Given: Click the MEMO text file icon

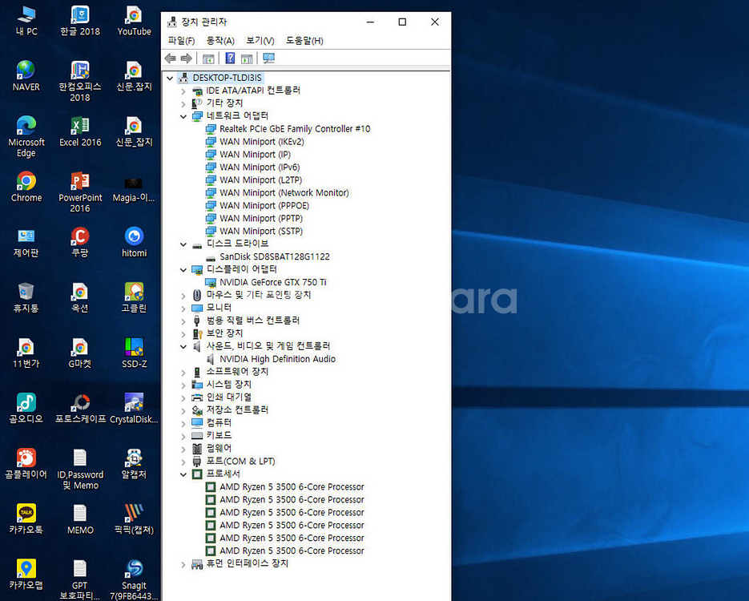Looking at the screenshot, I should click(x=80, y=519).
